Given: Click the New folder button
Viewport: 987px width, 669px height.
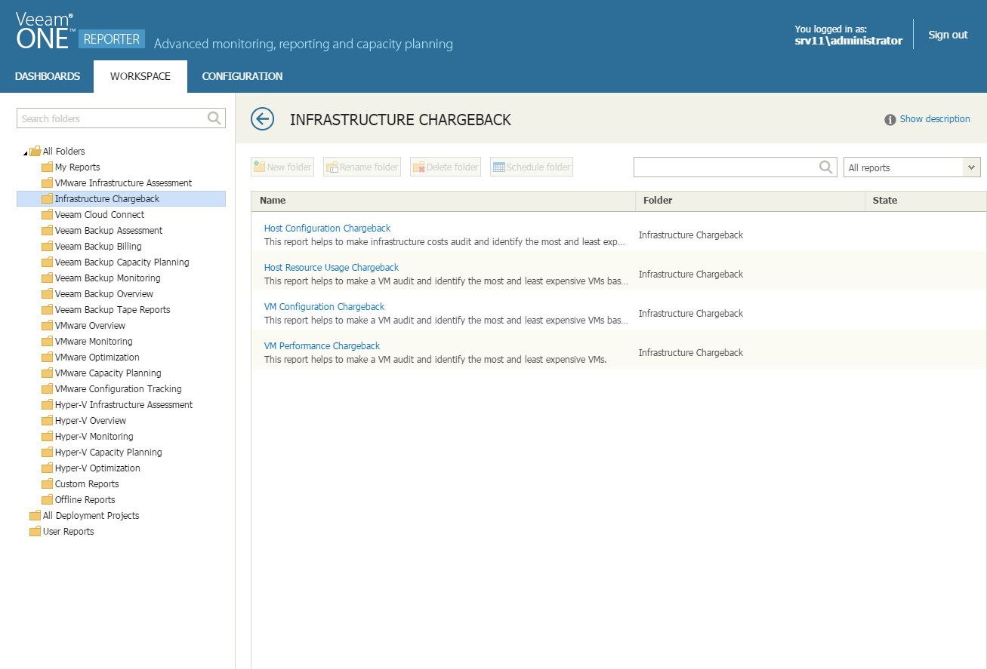Looking at the screenshot, I should coord(282,167).
